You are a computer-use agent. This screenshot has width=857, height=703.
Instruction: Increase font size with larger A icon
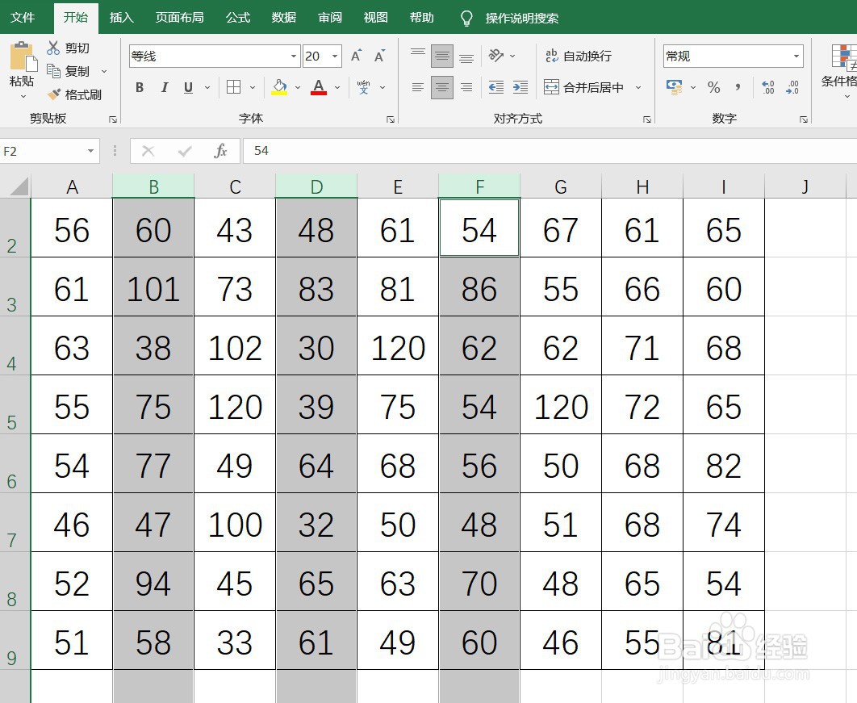click(x=356, y=56)
